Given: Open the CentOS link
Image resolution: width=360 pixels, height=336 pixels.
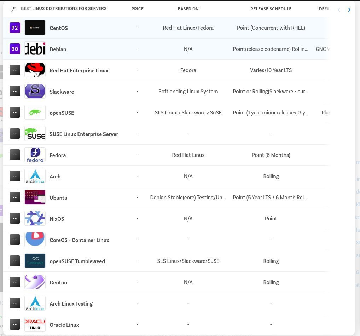Looking at the screenshot, I should pyautogui.click(x=59, y=28).
